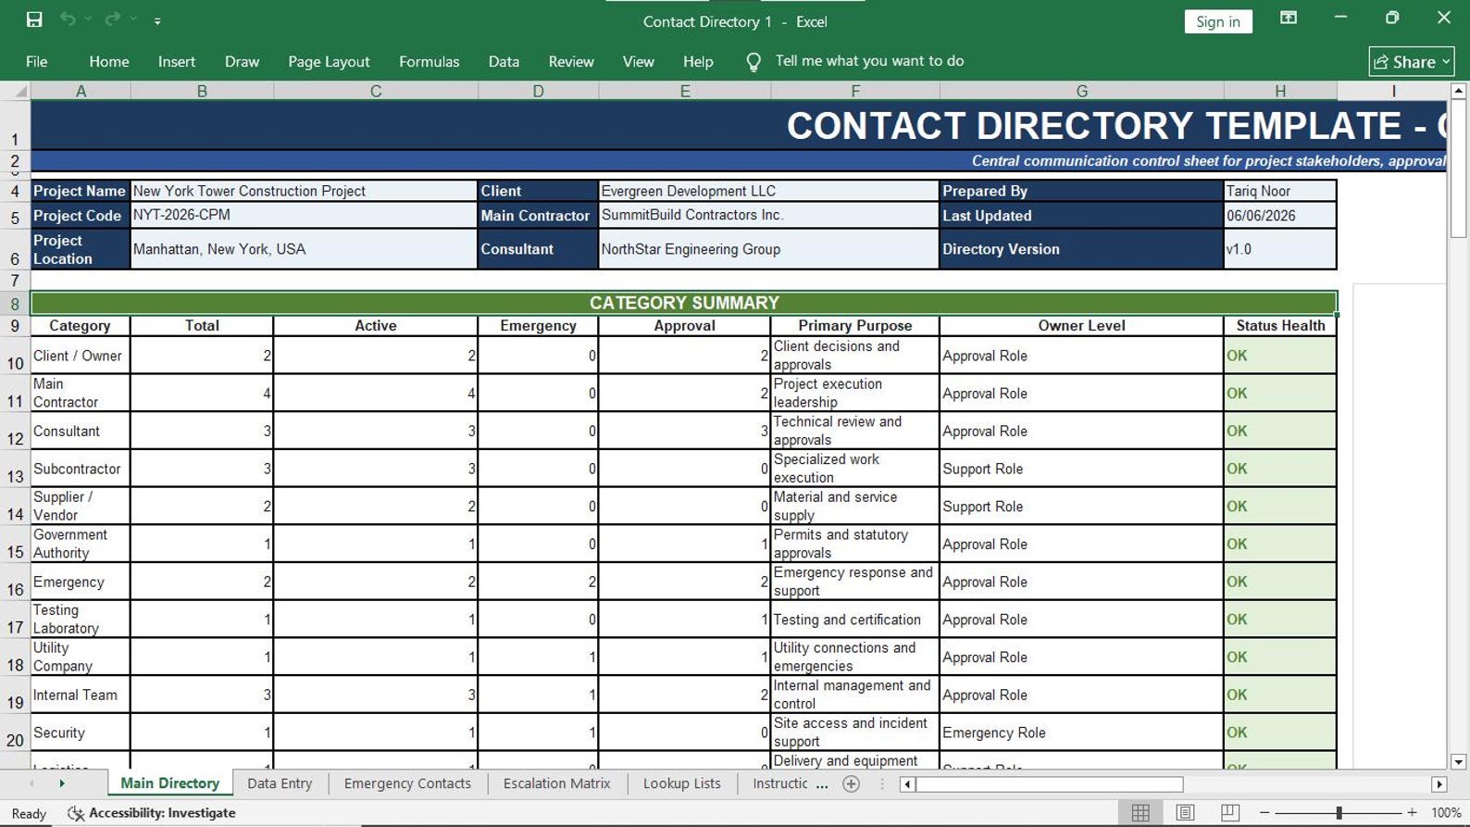Select the Main Directory sheet tab
This screenshot has height=827, width=1470.
(169, 783)
